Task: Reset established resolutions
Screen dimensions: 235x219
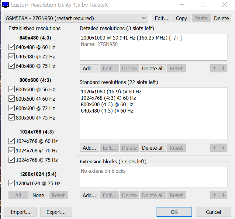Action: 58,195
